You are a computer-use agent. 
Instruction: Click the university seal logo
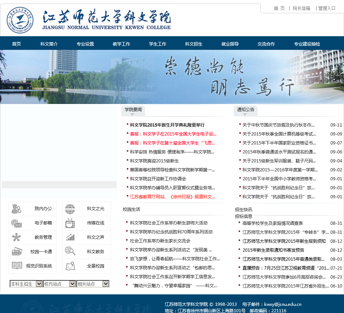coord(20,20)
